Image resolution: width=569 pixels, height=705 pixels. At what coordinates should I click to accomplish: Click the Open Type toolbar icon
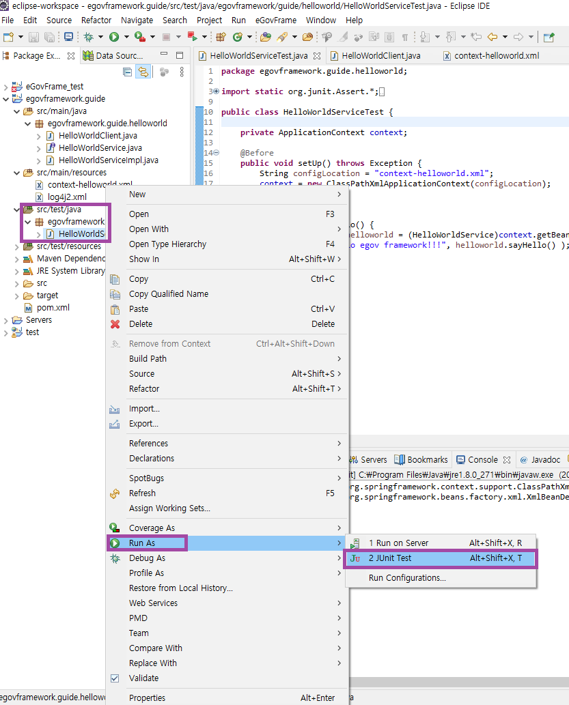(x=266, y=37)
